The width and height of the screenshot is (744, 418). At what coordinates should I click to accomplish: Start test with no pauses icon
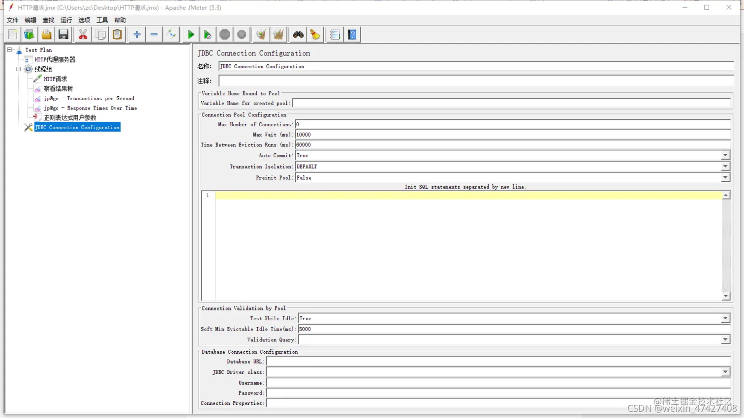(208, 34)
